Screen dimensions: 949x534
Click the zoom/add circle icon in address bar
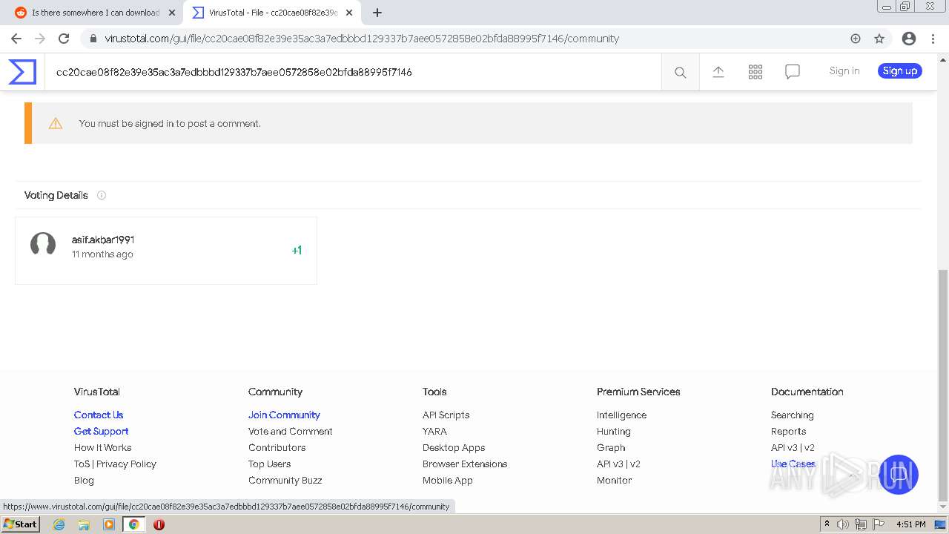[x=856, y=39]
